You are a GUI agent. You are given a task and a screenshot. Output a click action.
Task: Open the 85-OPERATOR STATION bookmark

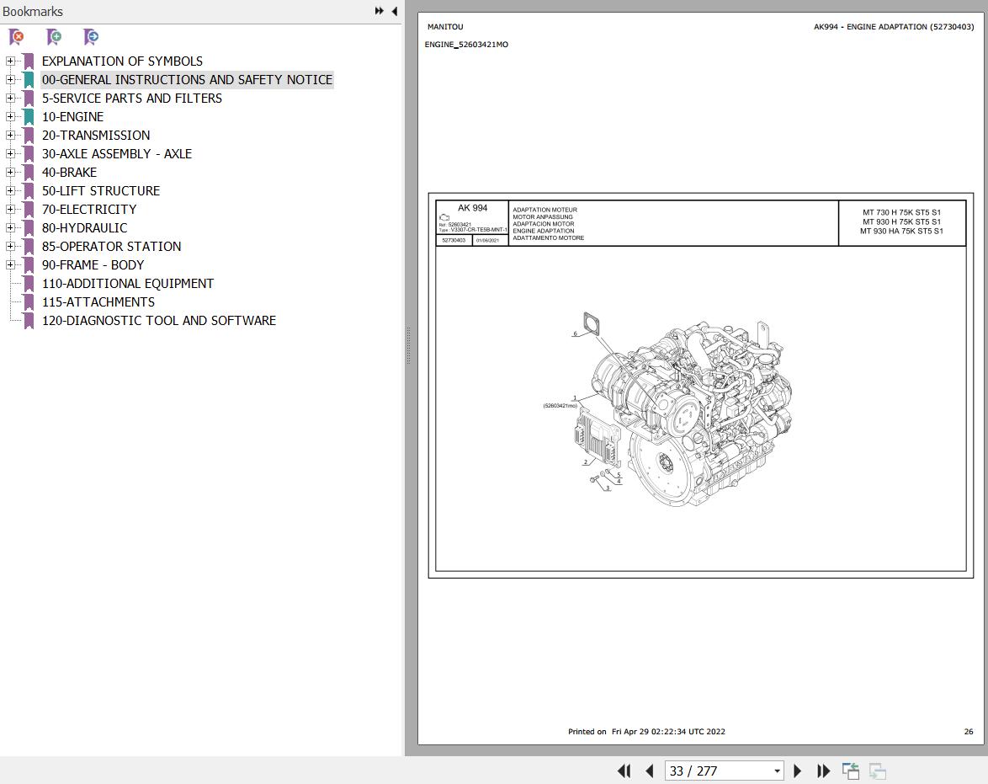112,247
